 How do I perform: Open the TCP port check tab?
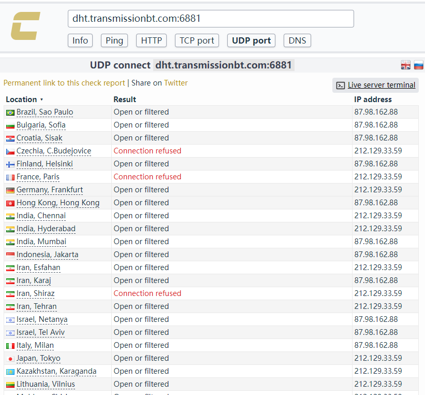pyautogui.click(x=197, y=40)
